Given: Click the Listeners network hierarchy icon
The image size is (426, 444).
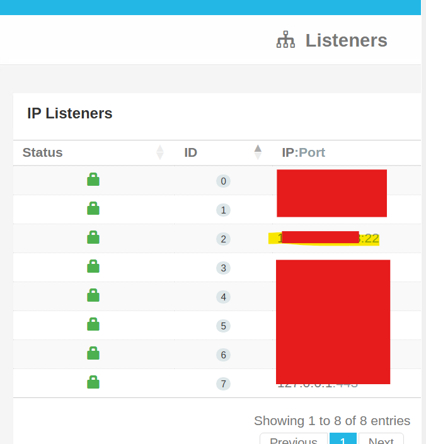Looking at the screenshot, I should [x=285, y=40].
